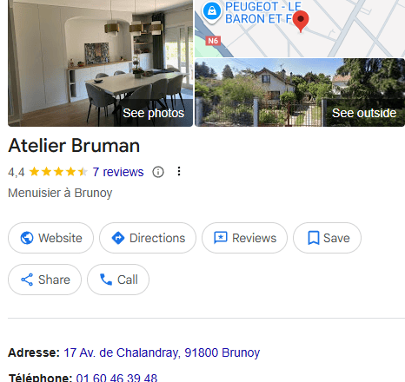Click the 01 60 46 39 48 phone number

click(116, 378)
